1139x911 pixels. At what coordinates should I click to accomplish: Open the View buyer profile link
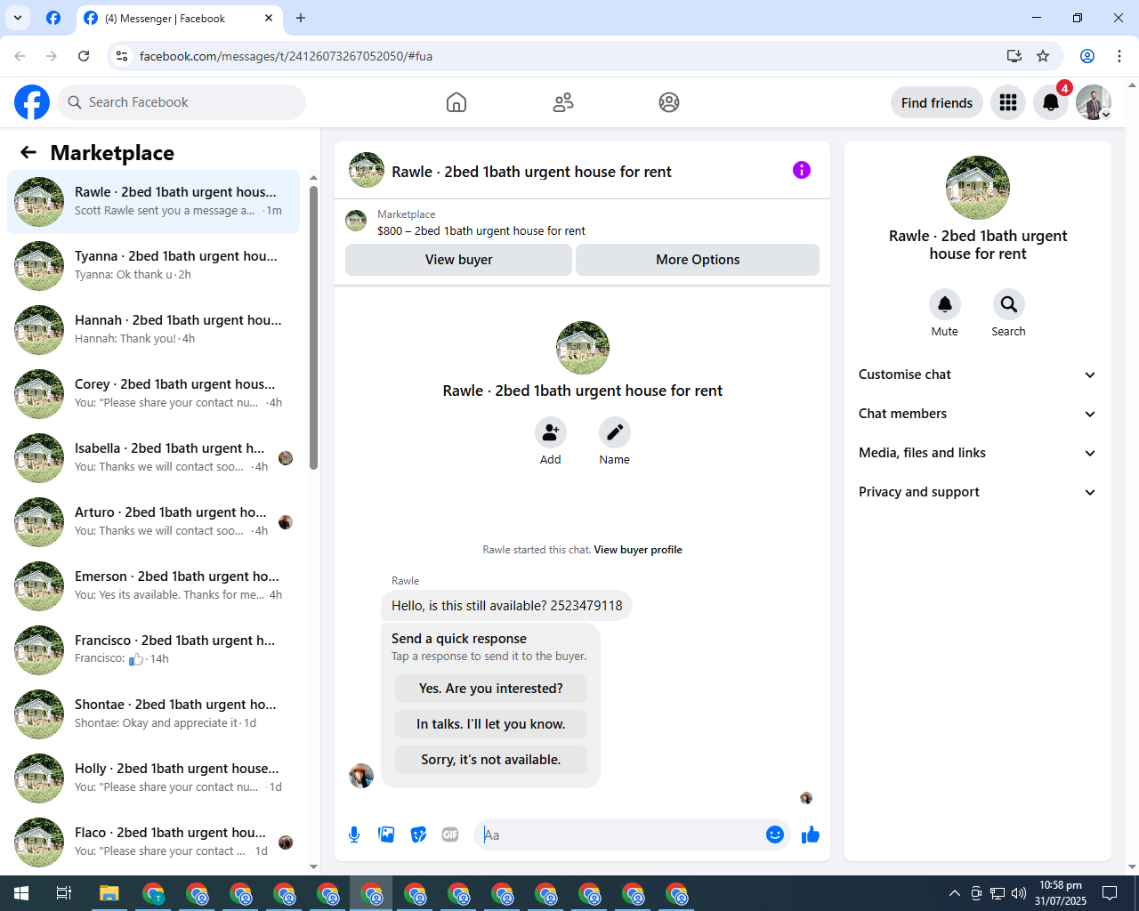(x=638, y=550)
